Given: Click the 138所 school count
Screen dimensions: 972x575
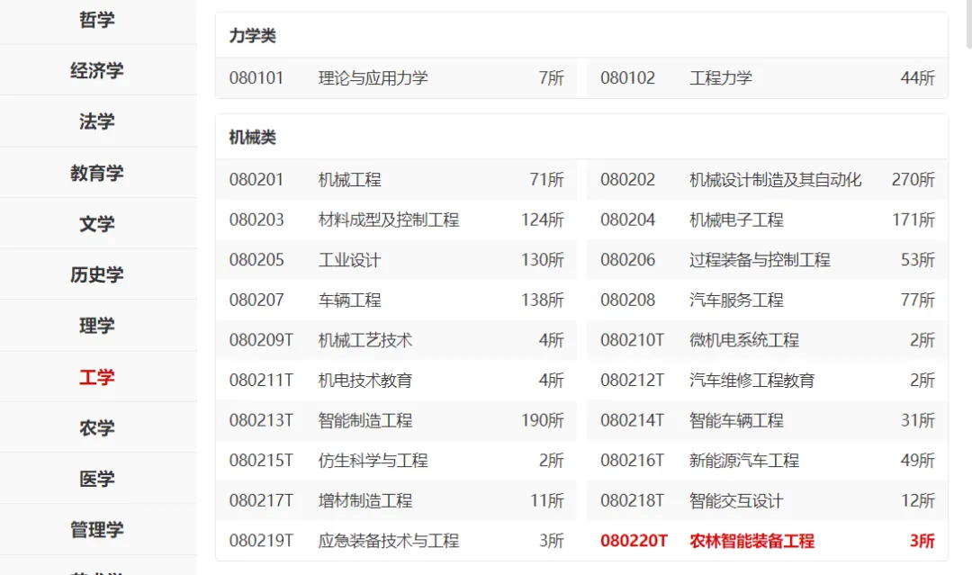Looking at the screenshot, I should [x=543, y=301].
